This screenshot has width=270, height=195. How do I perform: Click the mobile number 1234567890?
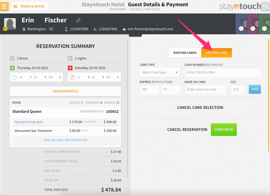point(79,29)
